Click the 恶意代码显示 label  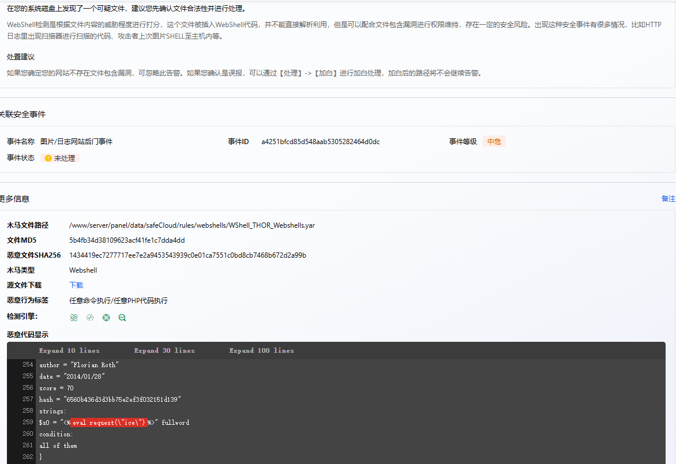point(28,335)
